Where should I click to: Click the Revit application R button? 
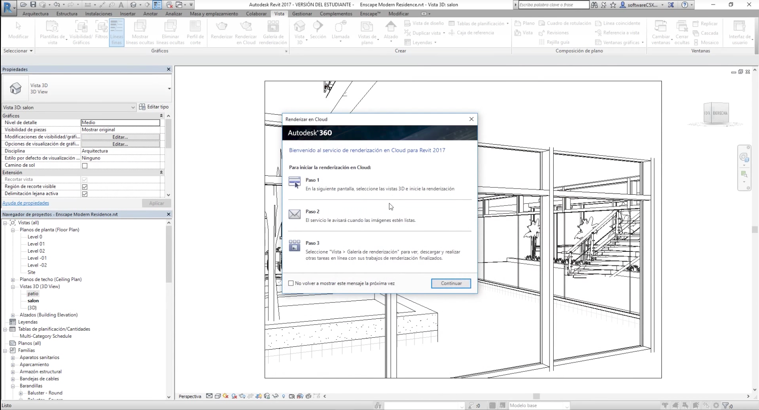tap(8, 7)
